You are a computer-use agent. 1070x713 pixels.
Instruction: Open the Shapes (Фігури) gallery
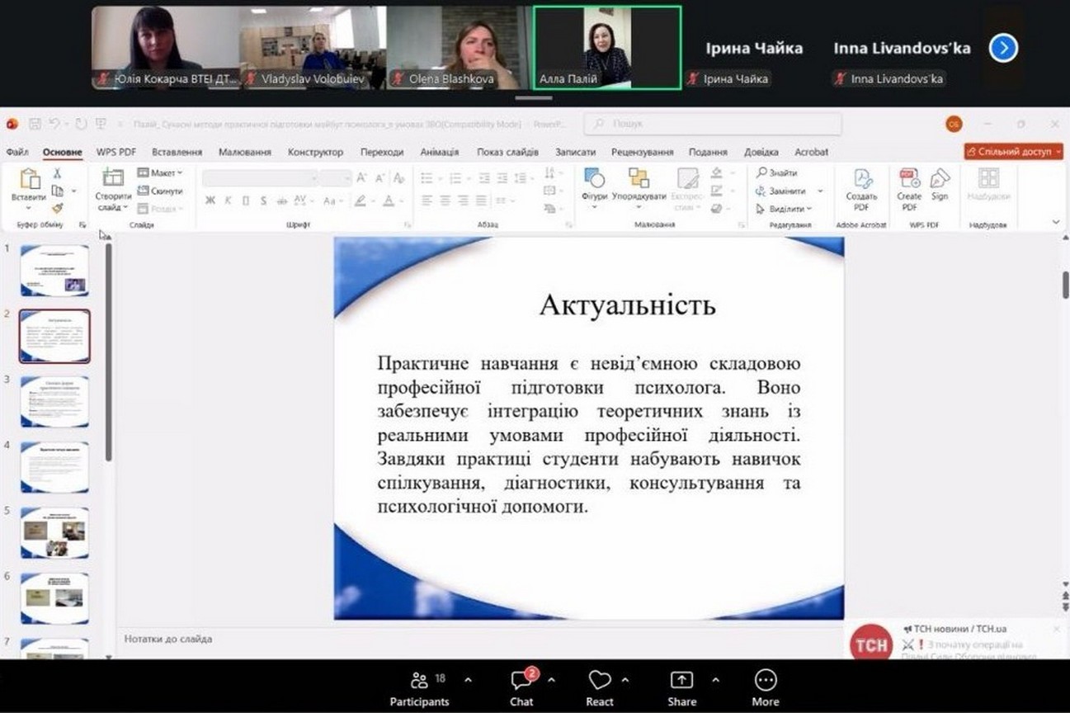coord(594,179)
